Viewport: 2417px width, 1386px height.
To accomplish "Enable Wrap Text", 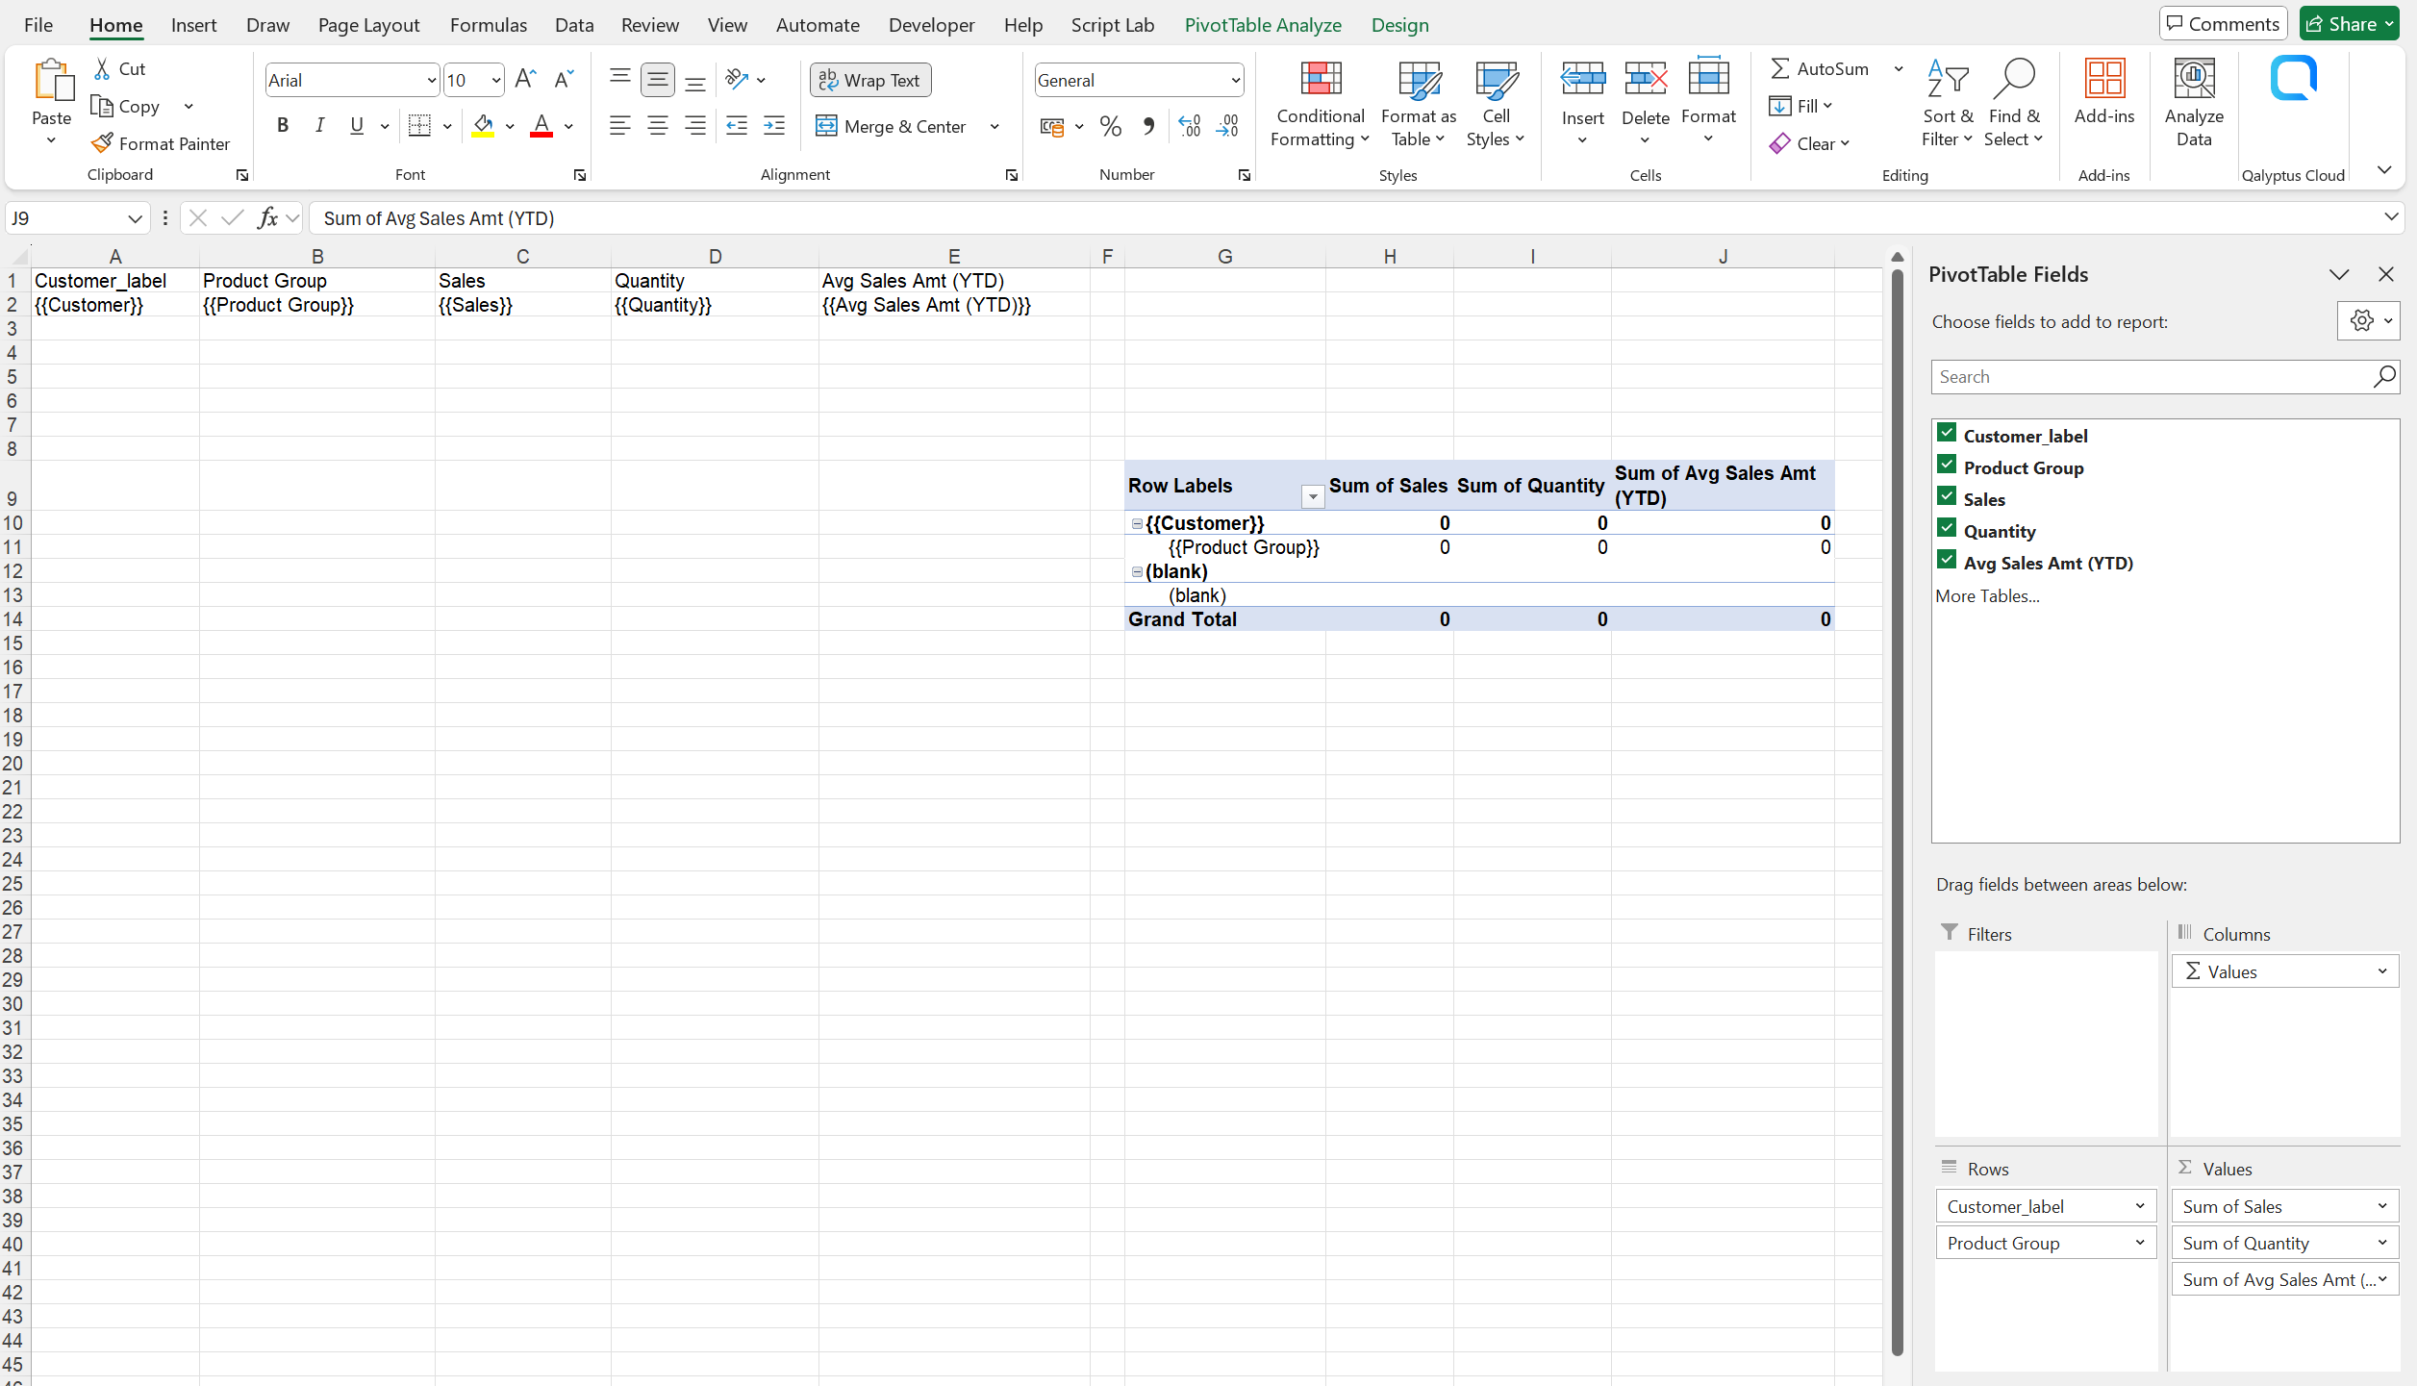I will click(869, 80).
